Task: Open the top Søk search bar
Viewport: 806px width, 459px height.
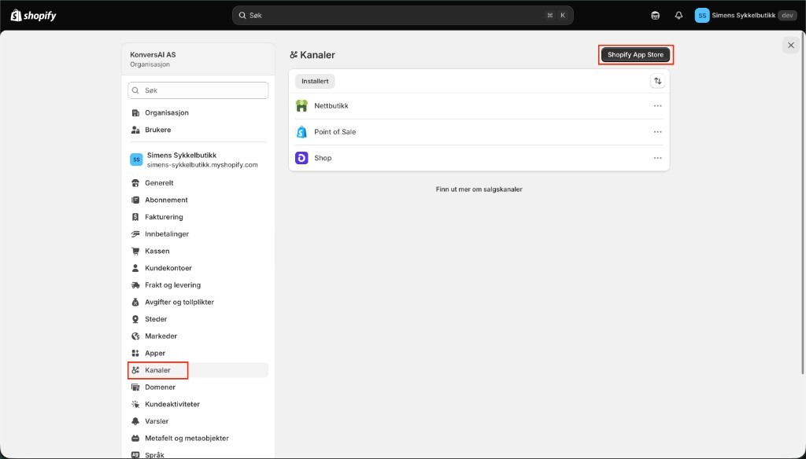Action: click(x=402, y=16)
